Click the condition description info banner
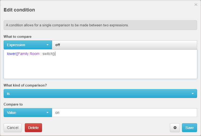201x136 pixels. coord(100,25)
